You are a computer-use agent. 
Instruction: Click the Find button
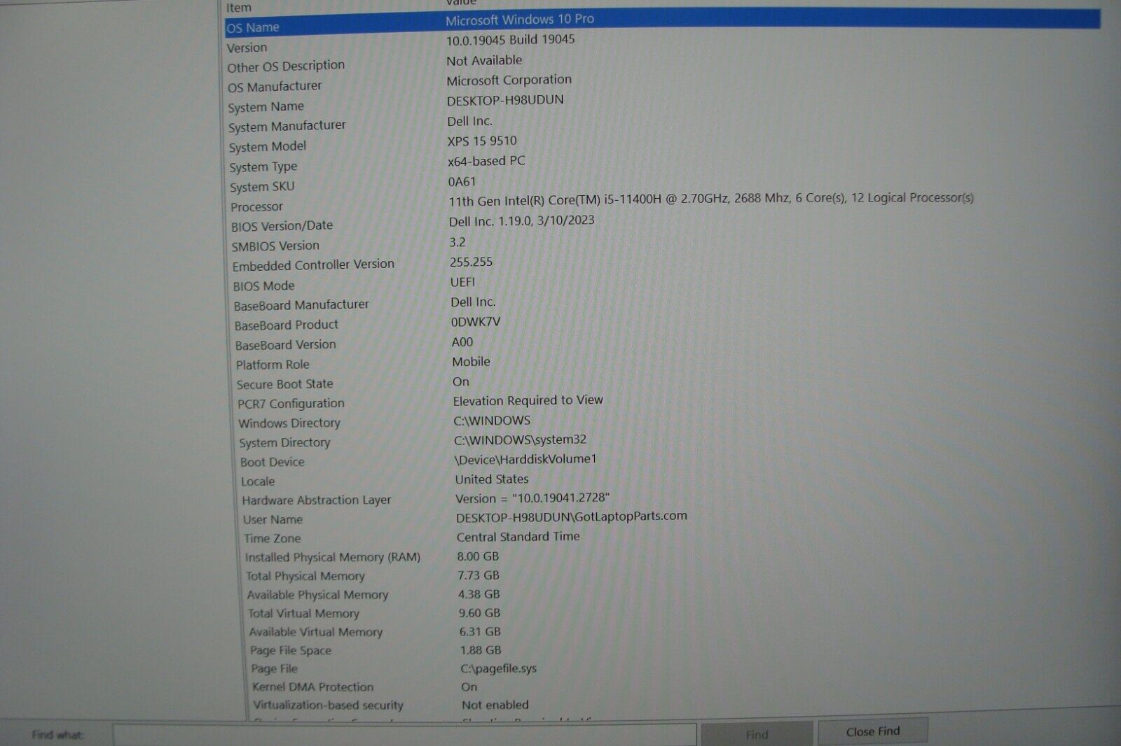(757, 734)
